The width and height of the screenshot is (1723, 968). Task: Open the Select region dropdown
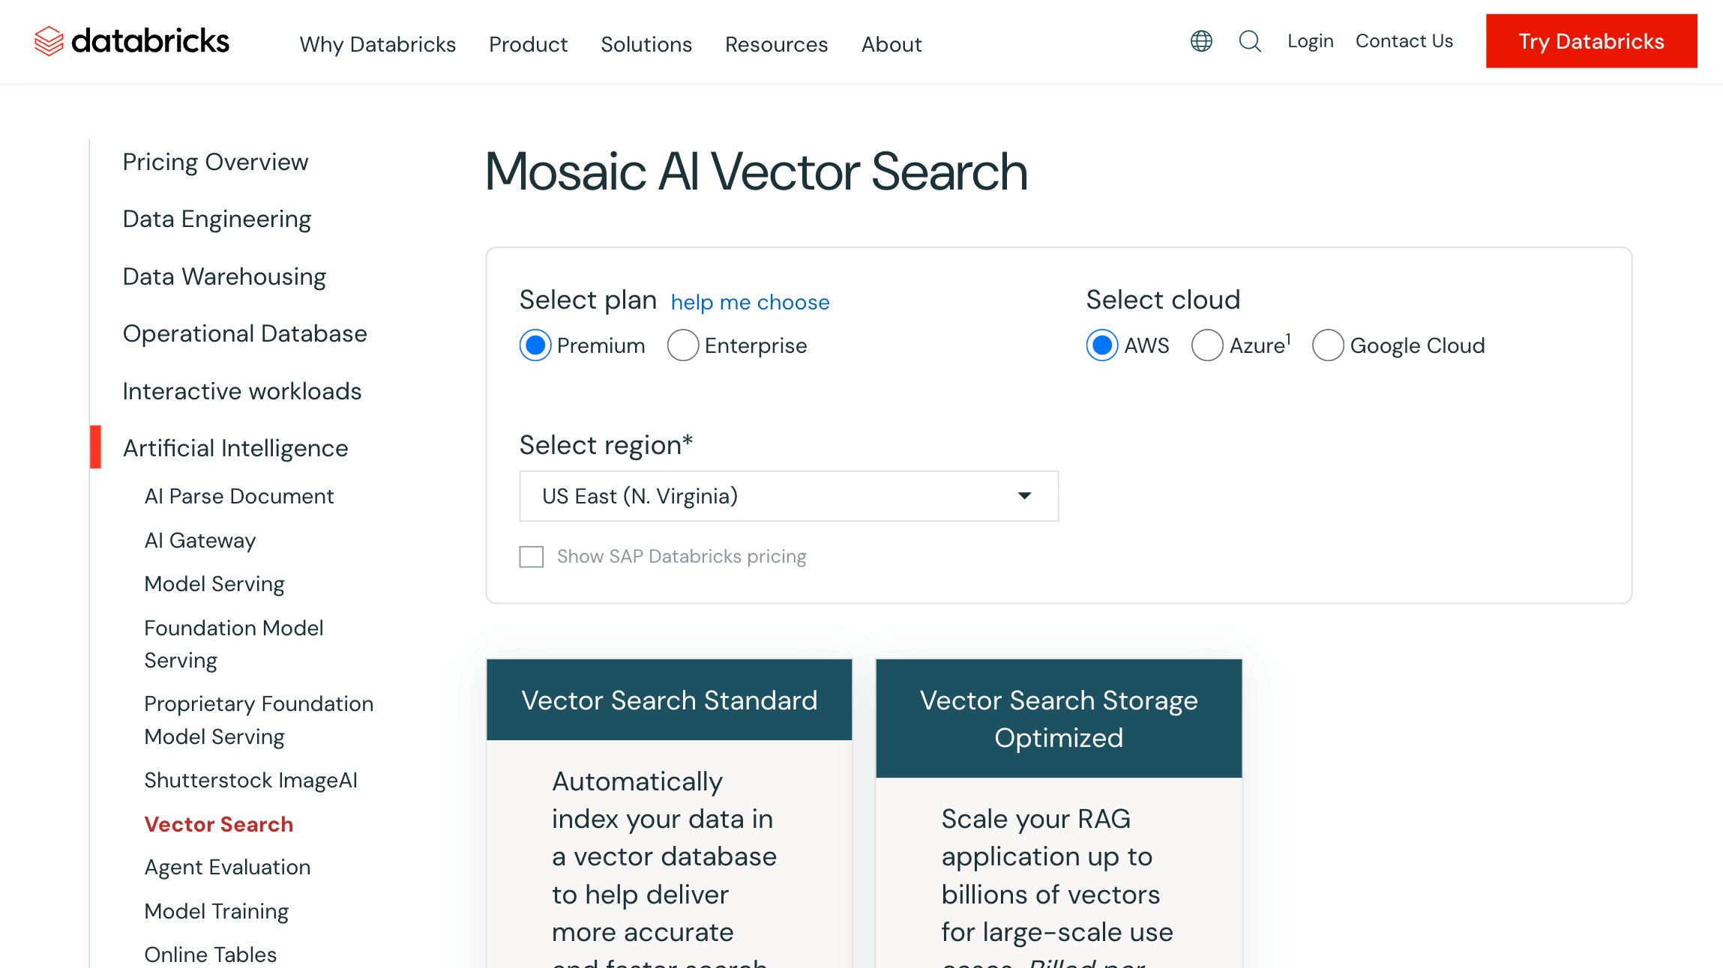788,496
